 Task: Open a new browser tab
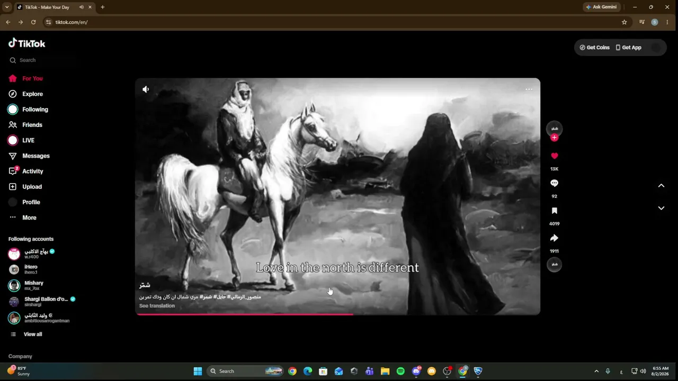coord(103,7)
